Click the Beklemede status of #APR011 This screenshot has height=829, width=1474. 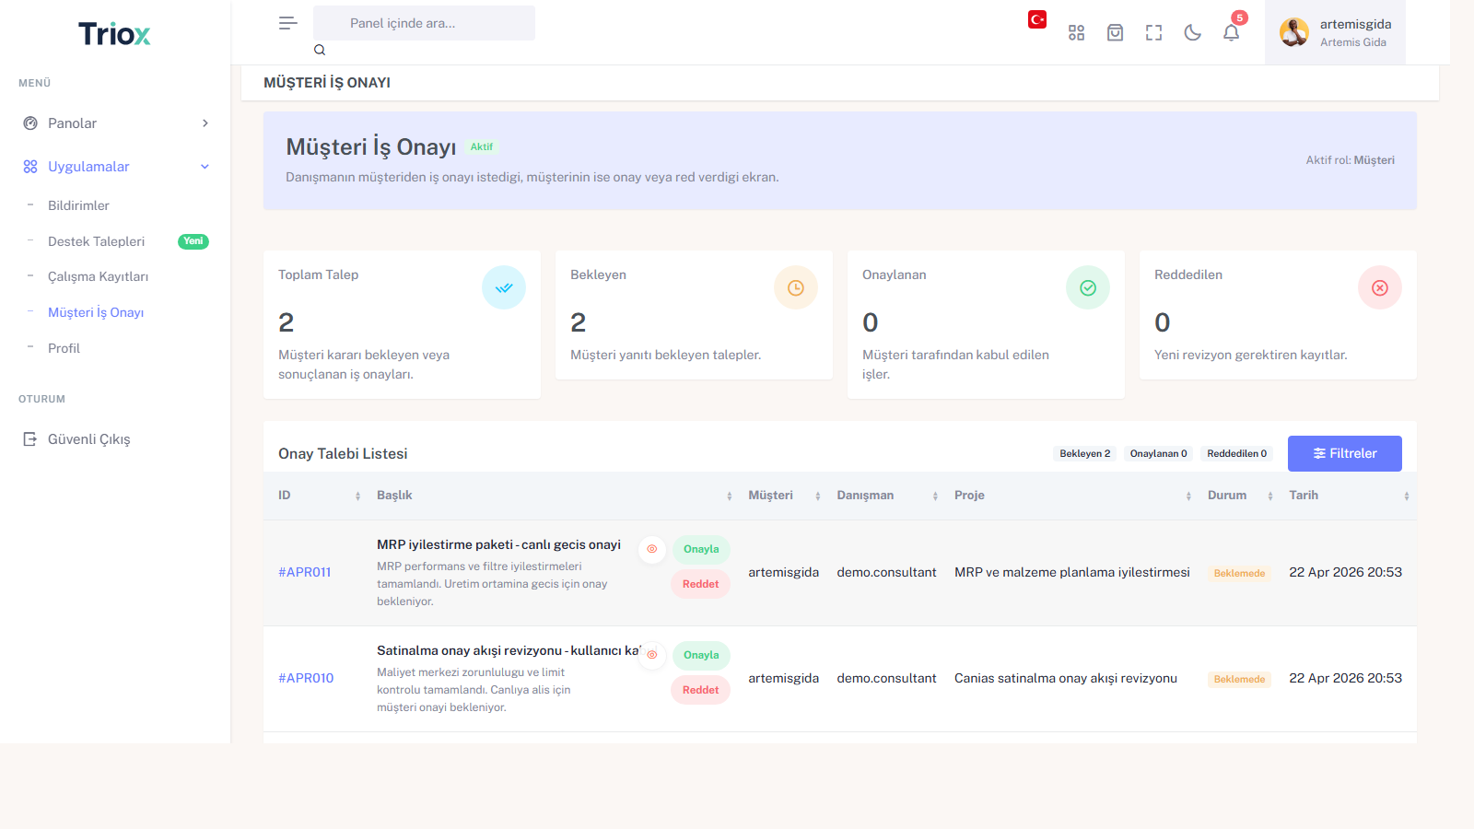coord(1239,573)
